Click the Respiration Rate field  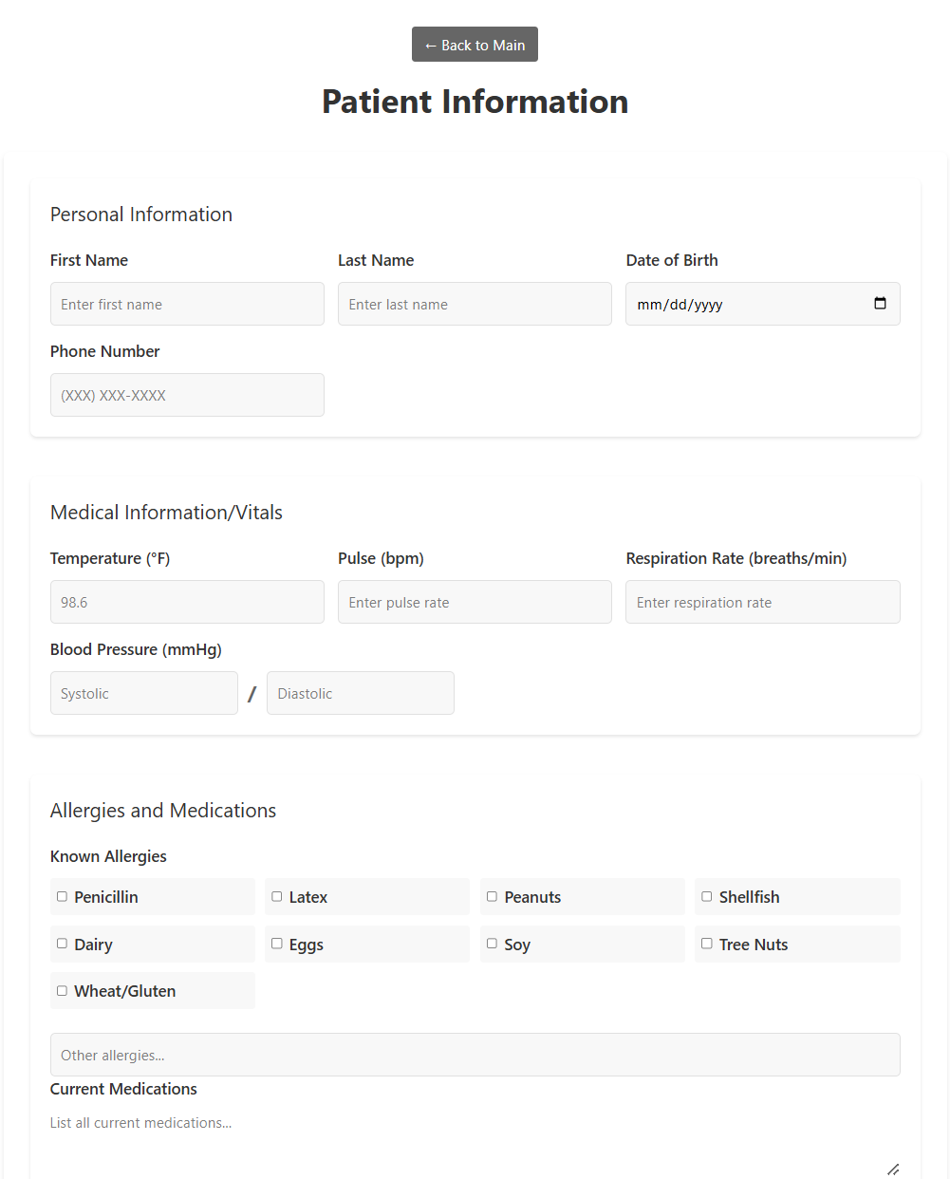point(762,602)
